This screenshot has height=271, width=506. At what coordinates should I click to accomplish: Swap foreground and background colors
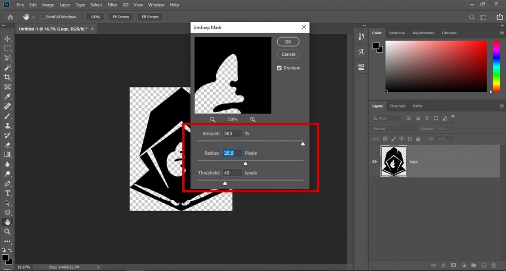tap(10, 250)
